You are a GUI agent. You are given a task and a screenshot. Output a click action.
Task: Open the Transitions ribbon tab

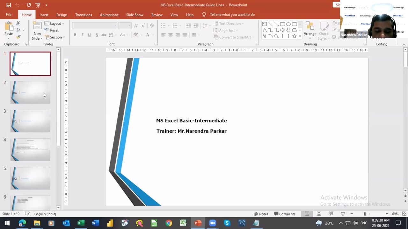tap(84, 15)
